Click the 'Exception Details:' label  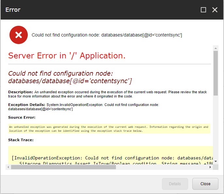[x=27, y=105]
